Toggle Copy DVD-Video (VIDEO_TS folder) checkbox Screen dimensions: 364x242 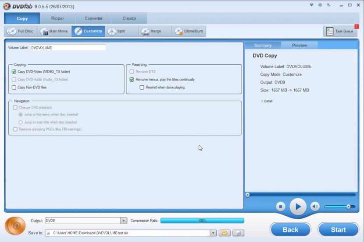pyautogui.click(x=14, y=72)
